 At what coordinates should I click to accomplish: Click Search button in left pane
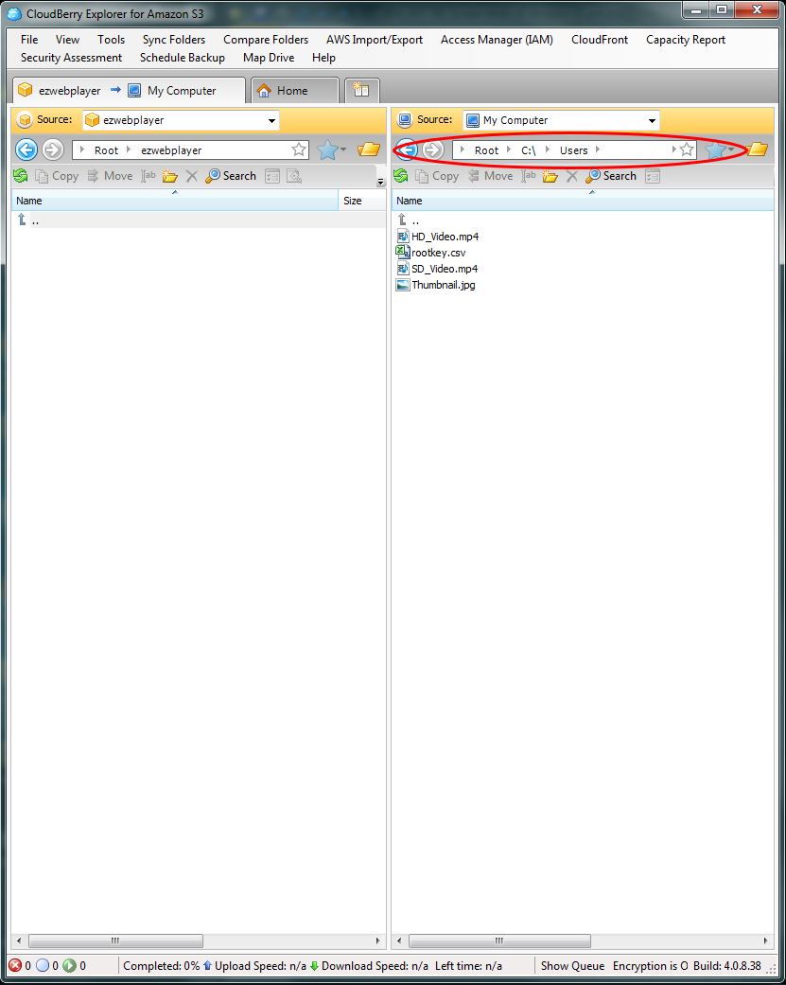click(231, 176)
